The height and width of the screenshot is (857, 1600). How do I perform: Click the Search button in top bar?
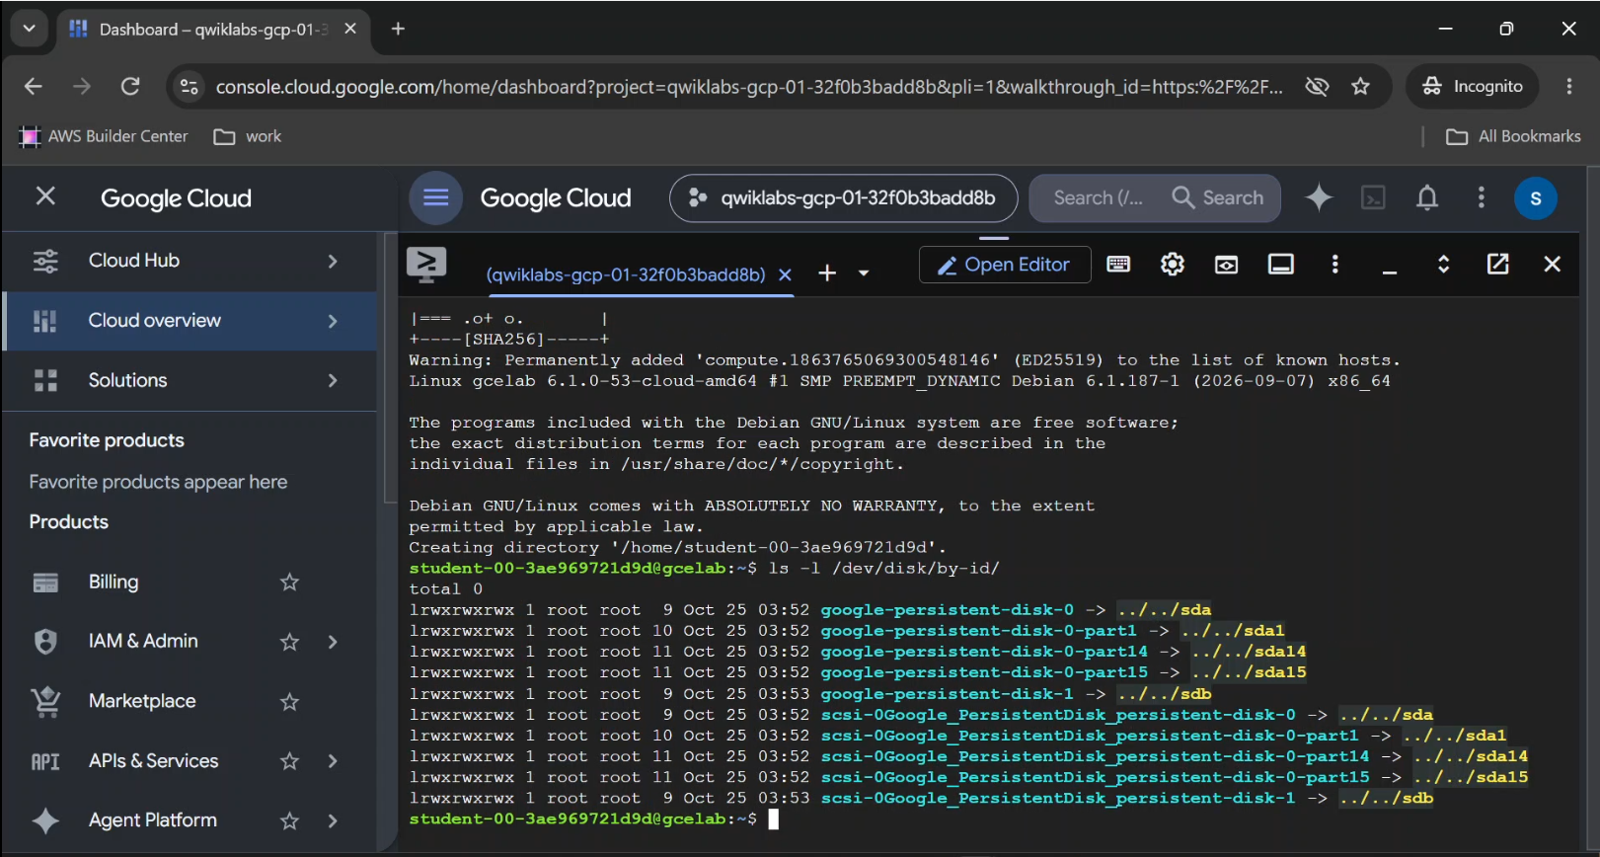[1218, 198]
